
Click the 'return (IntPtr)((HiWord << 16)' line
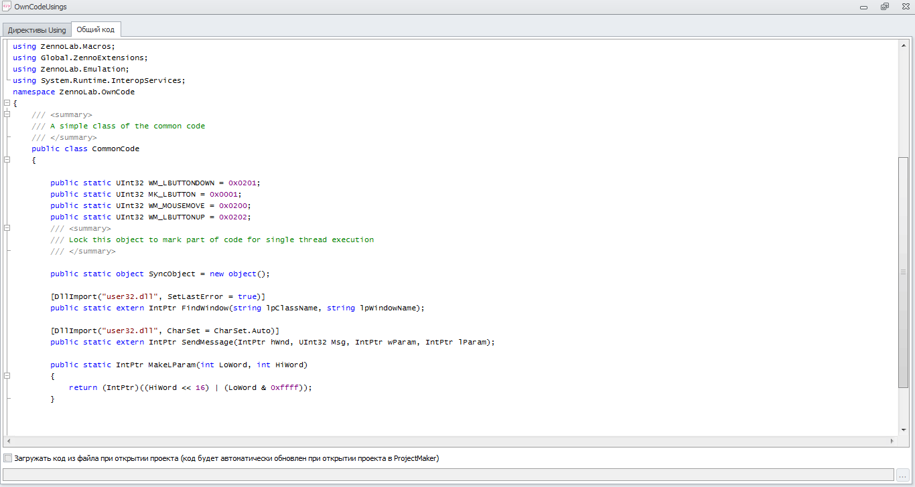[191, 387]
